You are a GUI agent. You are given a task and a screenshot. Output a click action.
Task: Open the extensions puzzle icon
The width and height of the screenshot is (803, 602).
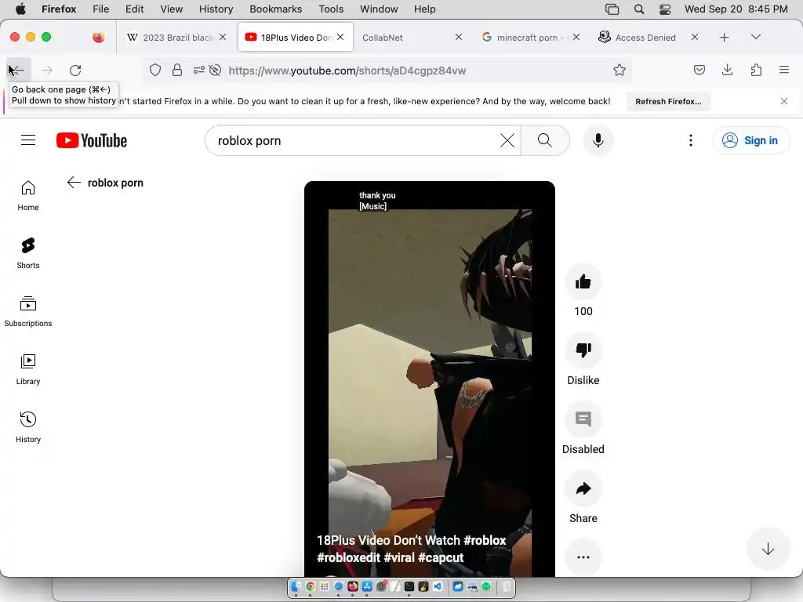[x=756, y=70]
